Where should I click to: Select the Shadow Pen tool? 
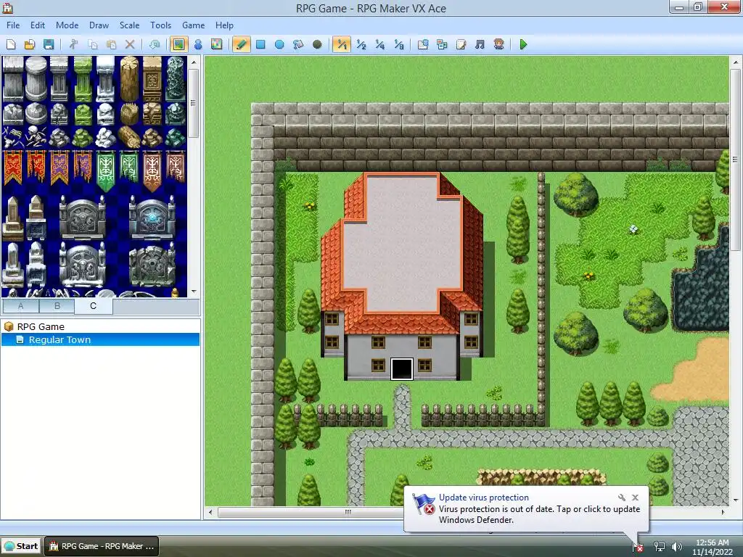(317, 44)
